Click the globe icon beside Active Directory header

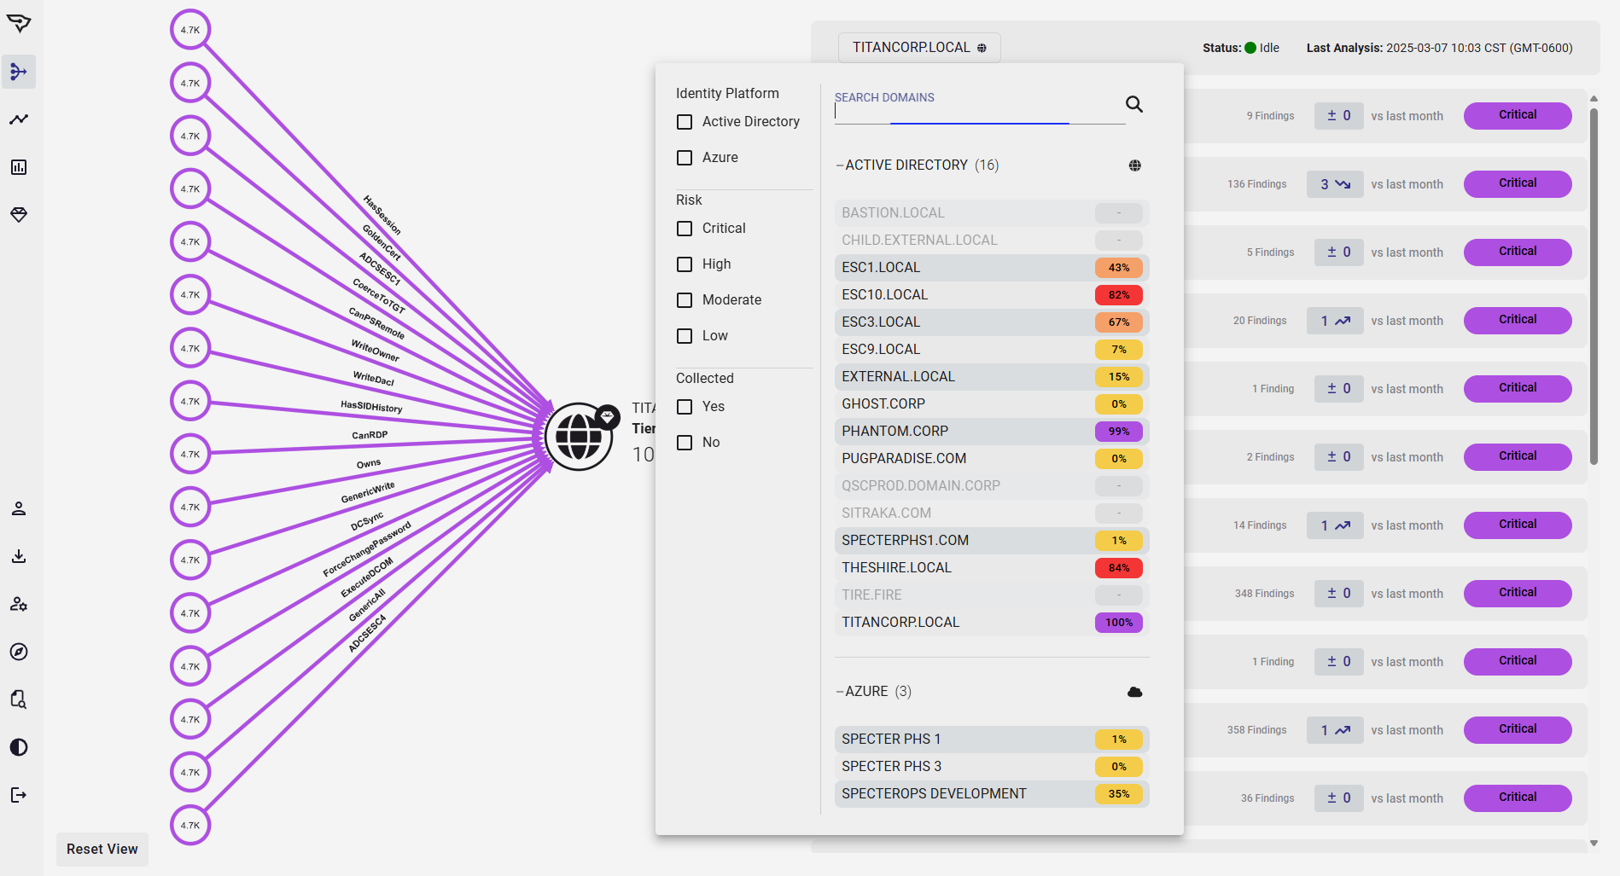pos(1135,165)
